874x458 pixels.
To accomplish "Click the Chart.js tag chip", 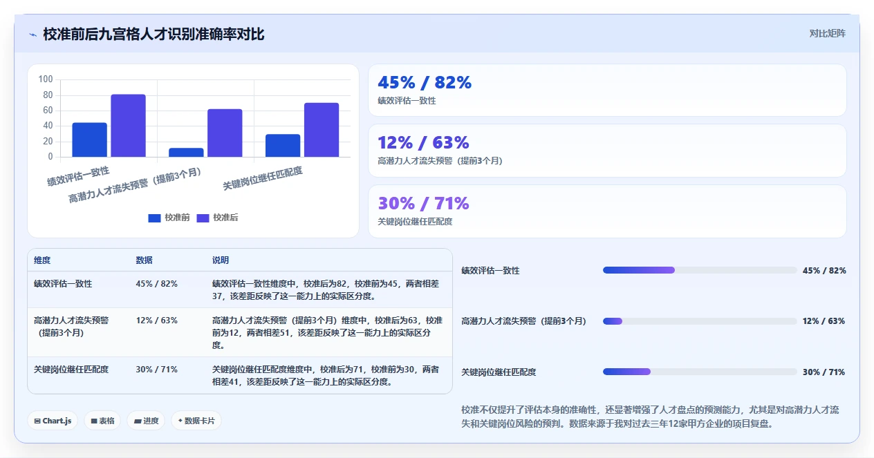I will tap(53, 421).
